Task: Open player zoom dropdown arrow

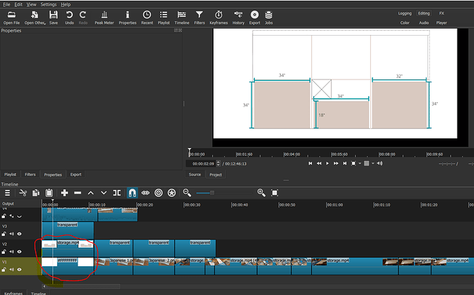Action: click(360, 163)
